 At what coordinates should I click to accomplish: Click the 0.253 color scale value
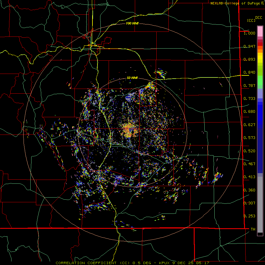pos(249,216)
